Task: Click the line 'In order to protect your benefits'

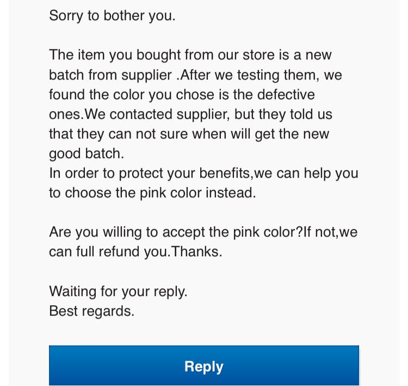Action: 204,173
